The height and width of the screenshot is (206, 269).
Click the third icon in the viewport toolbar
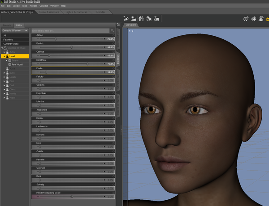(x=141, y=19)
